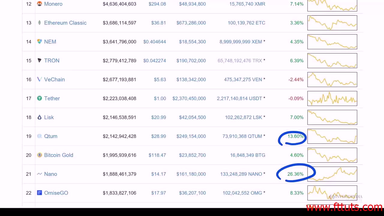Click Qtum volume $249,154,000
Screen dimensions: 384x216
[x=191, y=136]
